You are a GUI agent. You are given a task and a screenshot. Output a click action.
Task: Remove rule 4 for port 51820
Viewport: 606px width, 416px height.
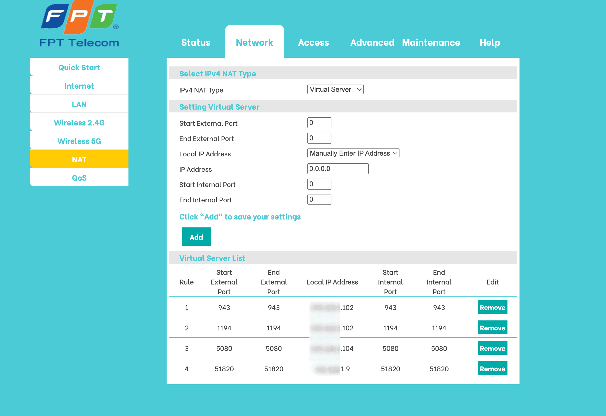pyautogui.click(x=492, y=368)
